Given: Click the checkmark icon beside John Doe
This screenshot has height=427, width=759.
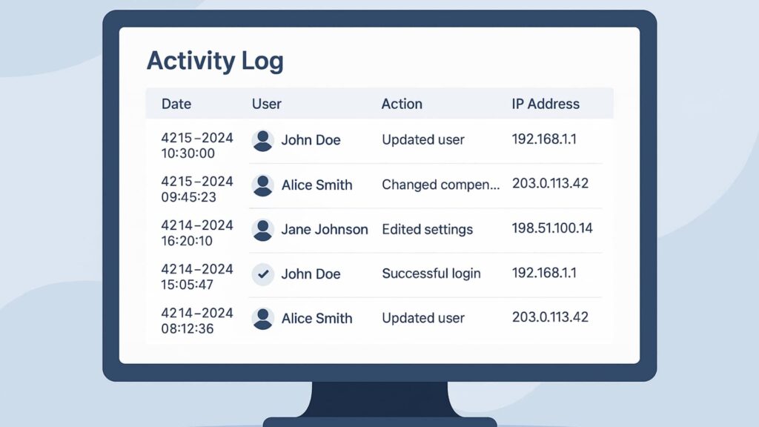Looking at the screenshot, I should pos(262,274).
